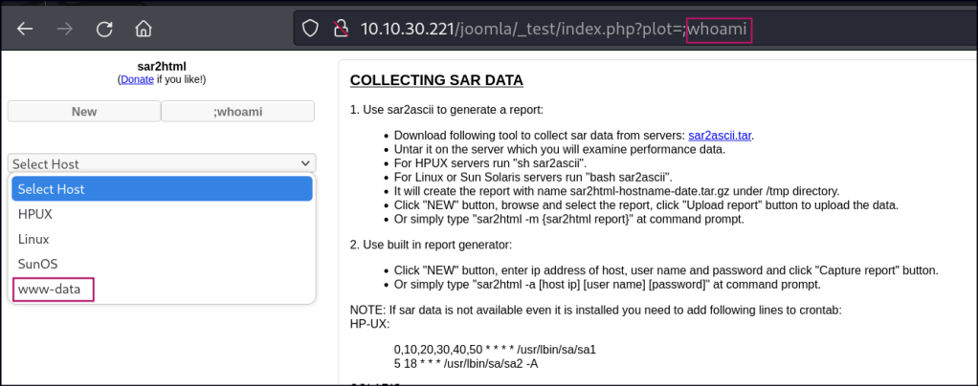Select HPUX from the host list

(x=35, y=214)
